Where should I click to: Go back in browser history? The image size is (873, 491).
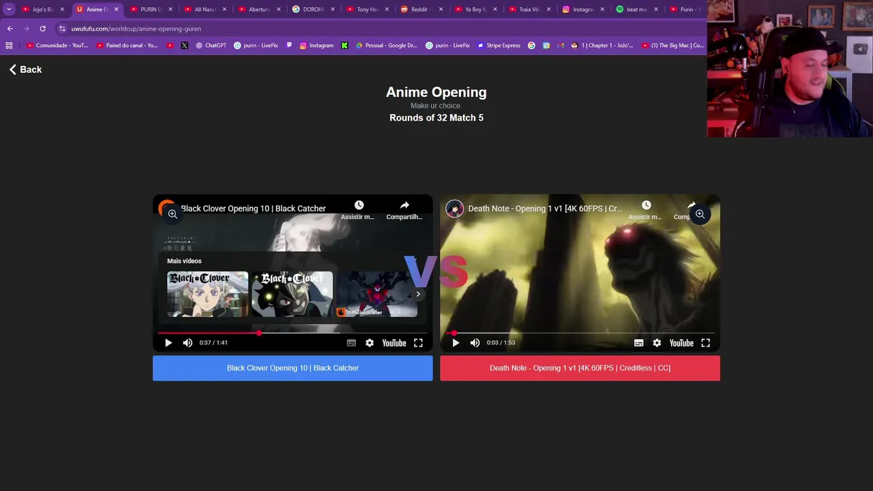10,29
